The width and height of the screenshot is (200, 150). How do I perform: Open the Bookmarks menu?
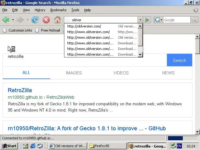coord(58,10)
